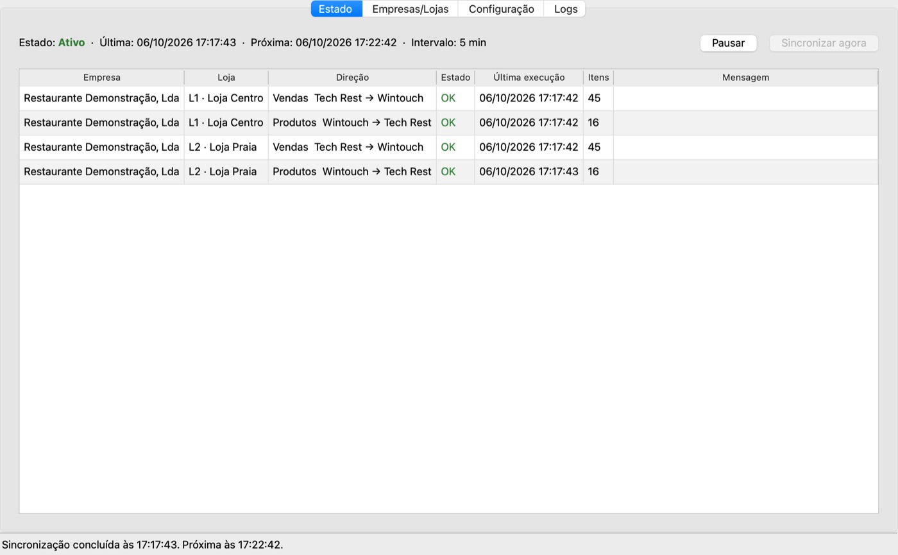
Task: Select the 'Vendas Tech Rest → Wintouch' cell for L2 · Loja Praia
Action: coord(352,147)
